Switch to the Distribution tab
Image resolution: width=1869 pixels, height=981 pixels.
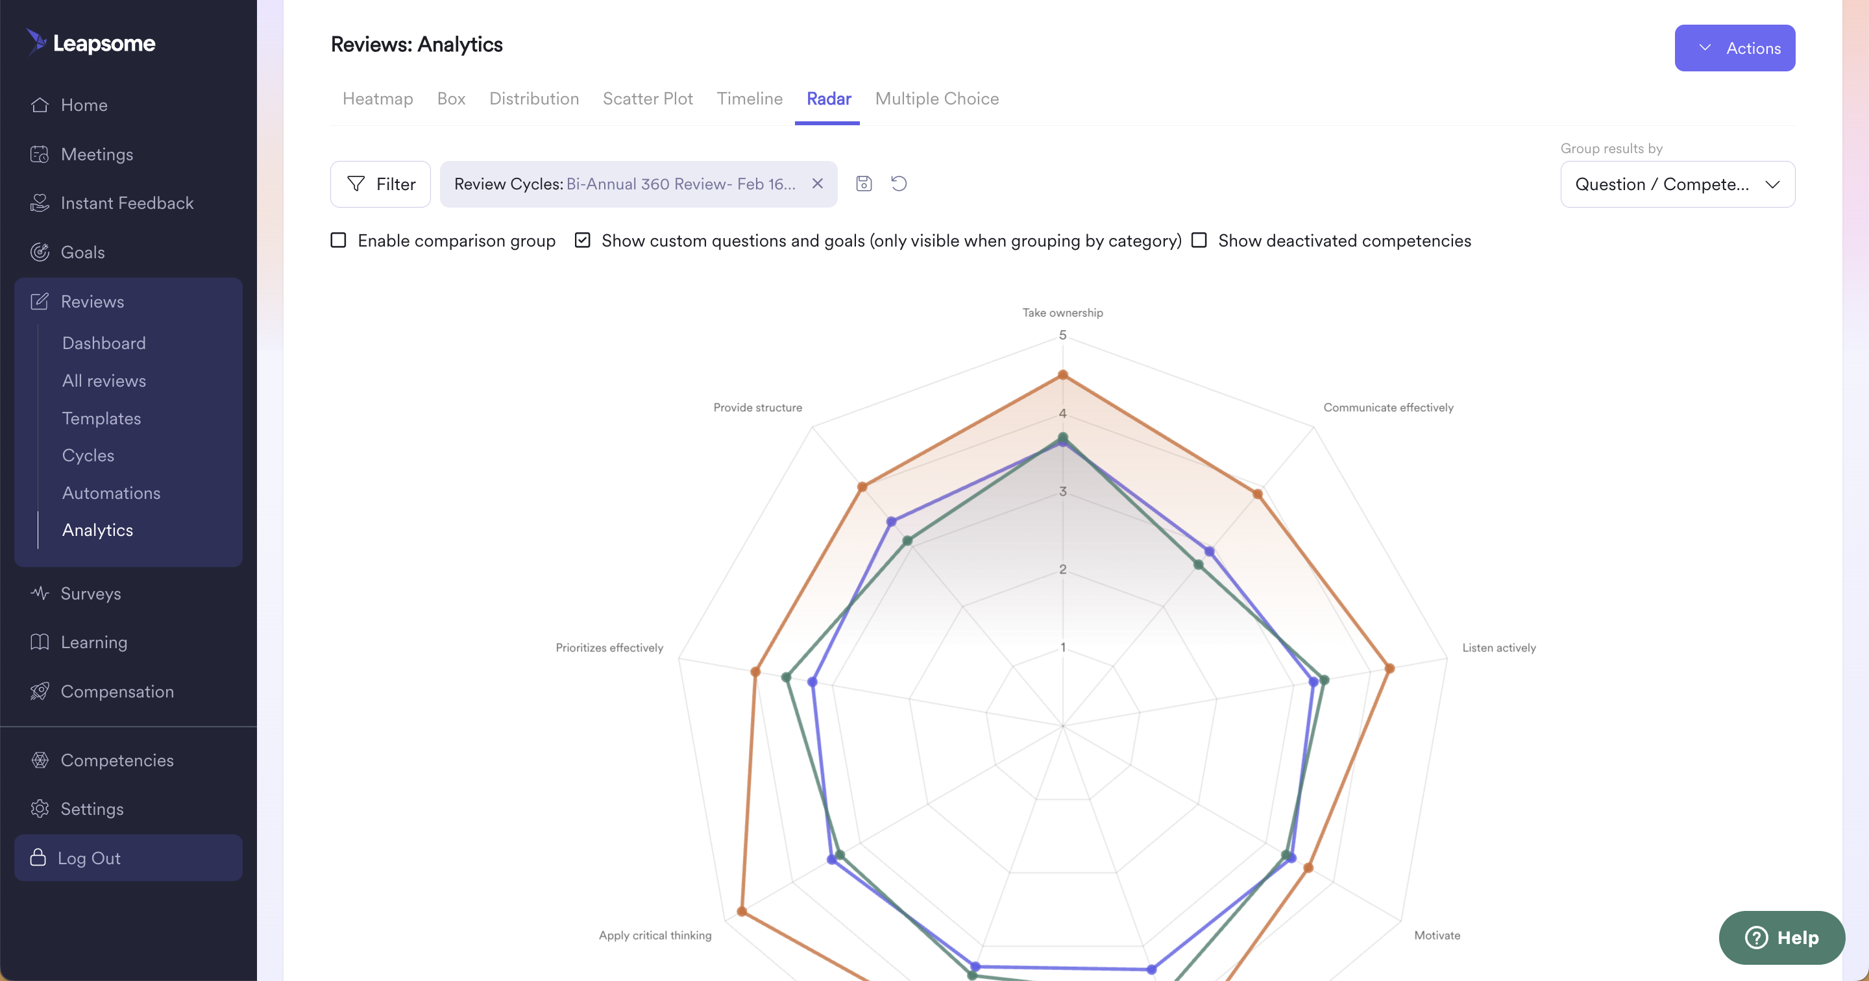[534, 99]
